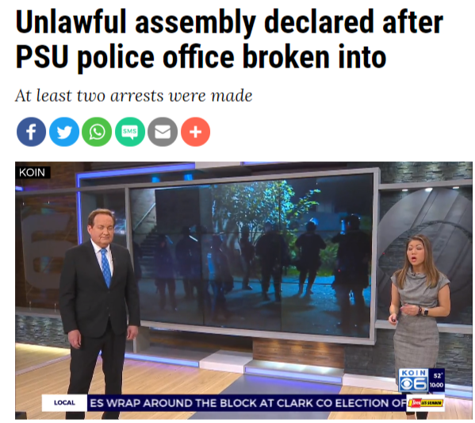Click the 'At least two arrests were made' subtitle

click(133, 96)
